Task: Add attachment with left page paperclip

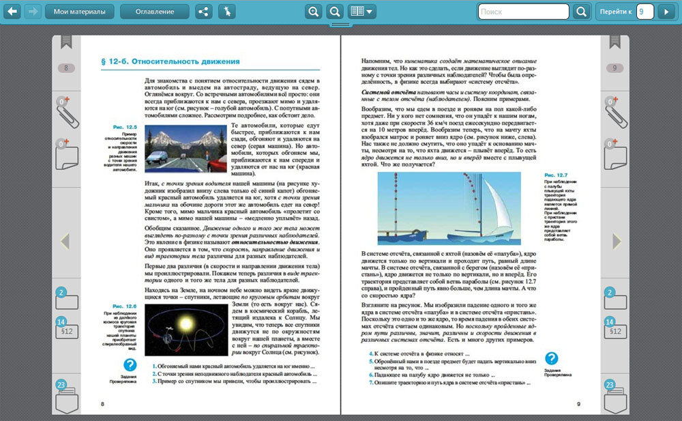Action: [x=67, y=113]
